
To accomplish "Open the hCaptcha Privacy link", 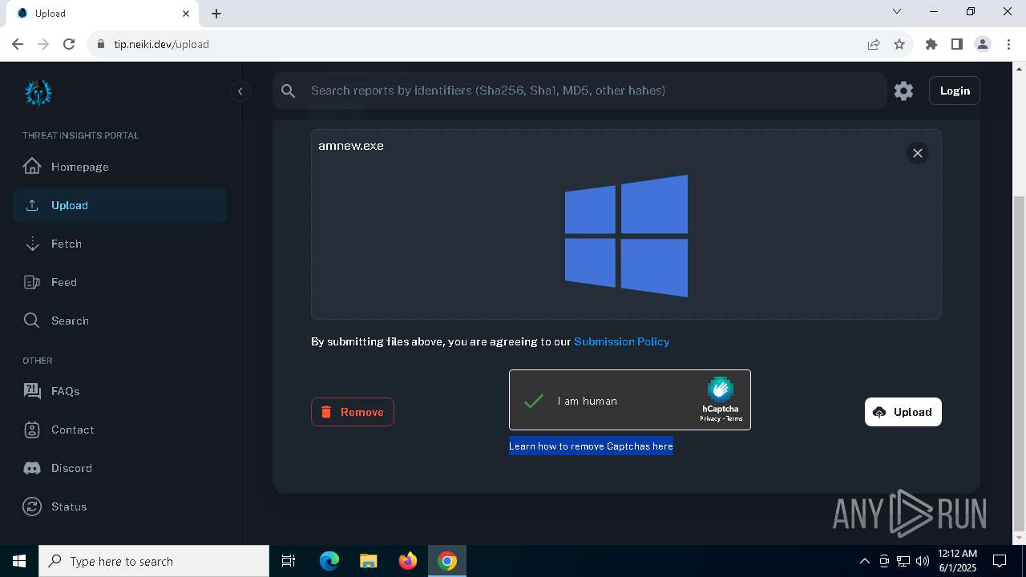I will click(x=709, y=418).
